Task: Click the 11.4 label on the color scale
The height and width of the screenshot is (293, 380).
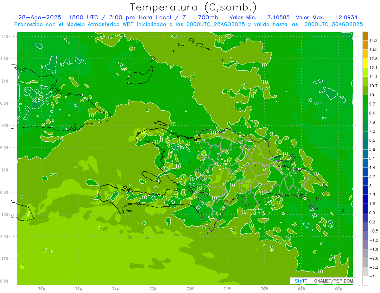Action: point(374,77)
